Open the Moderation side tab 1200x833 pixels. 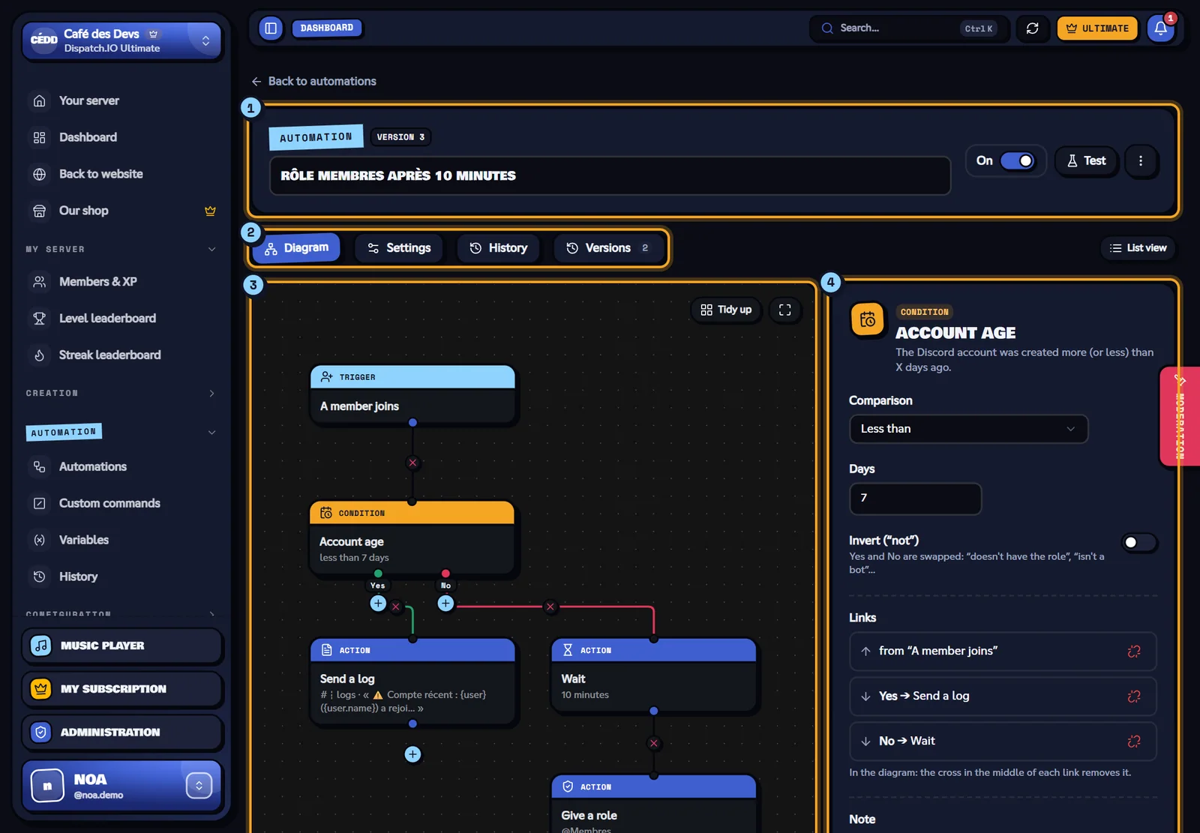click(1180, 417)
